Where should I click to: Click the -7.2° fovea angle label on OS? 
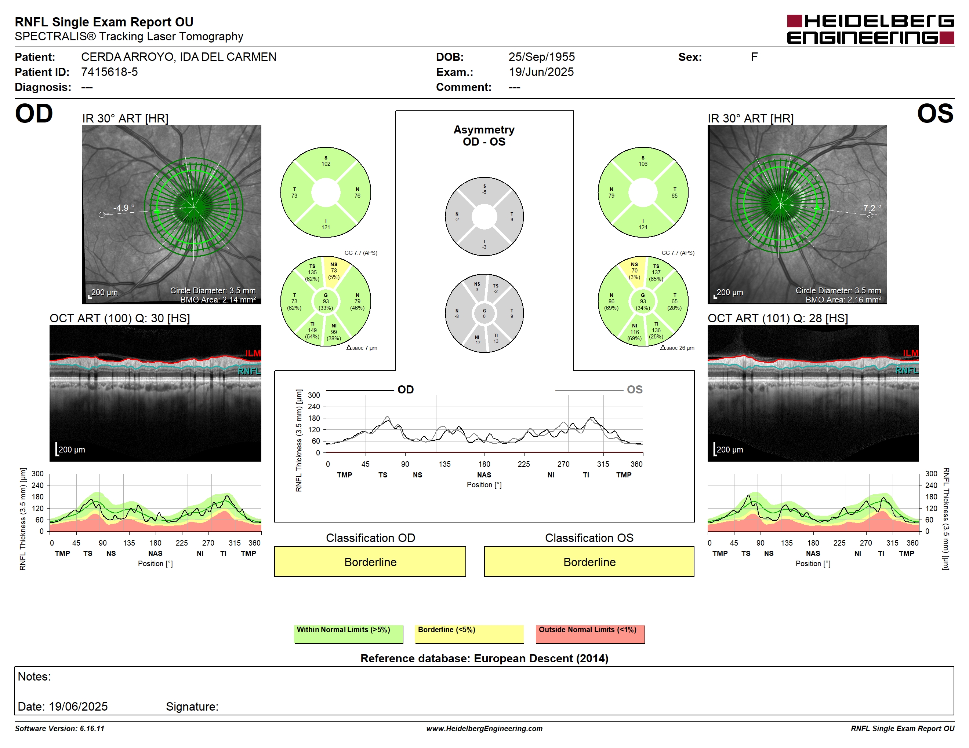[x=871, y=208]
